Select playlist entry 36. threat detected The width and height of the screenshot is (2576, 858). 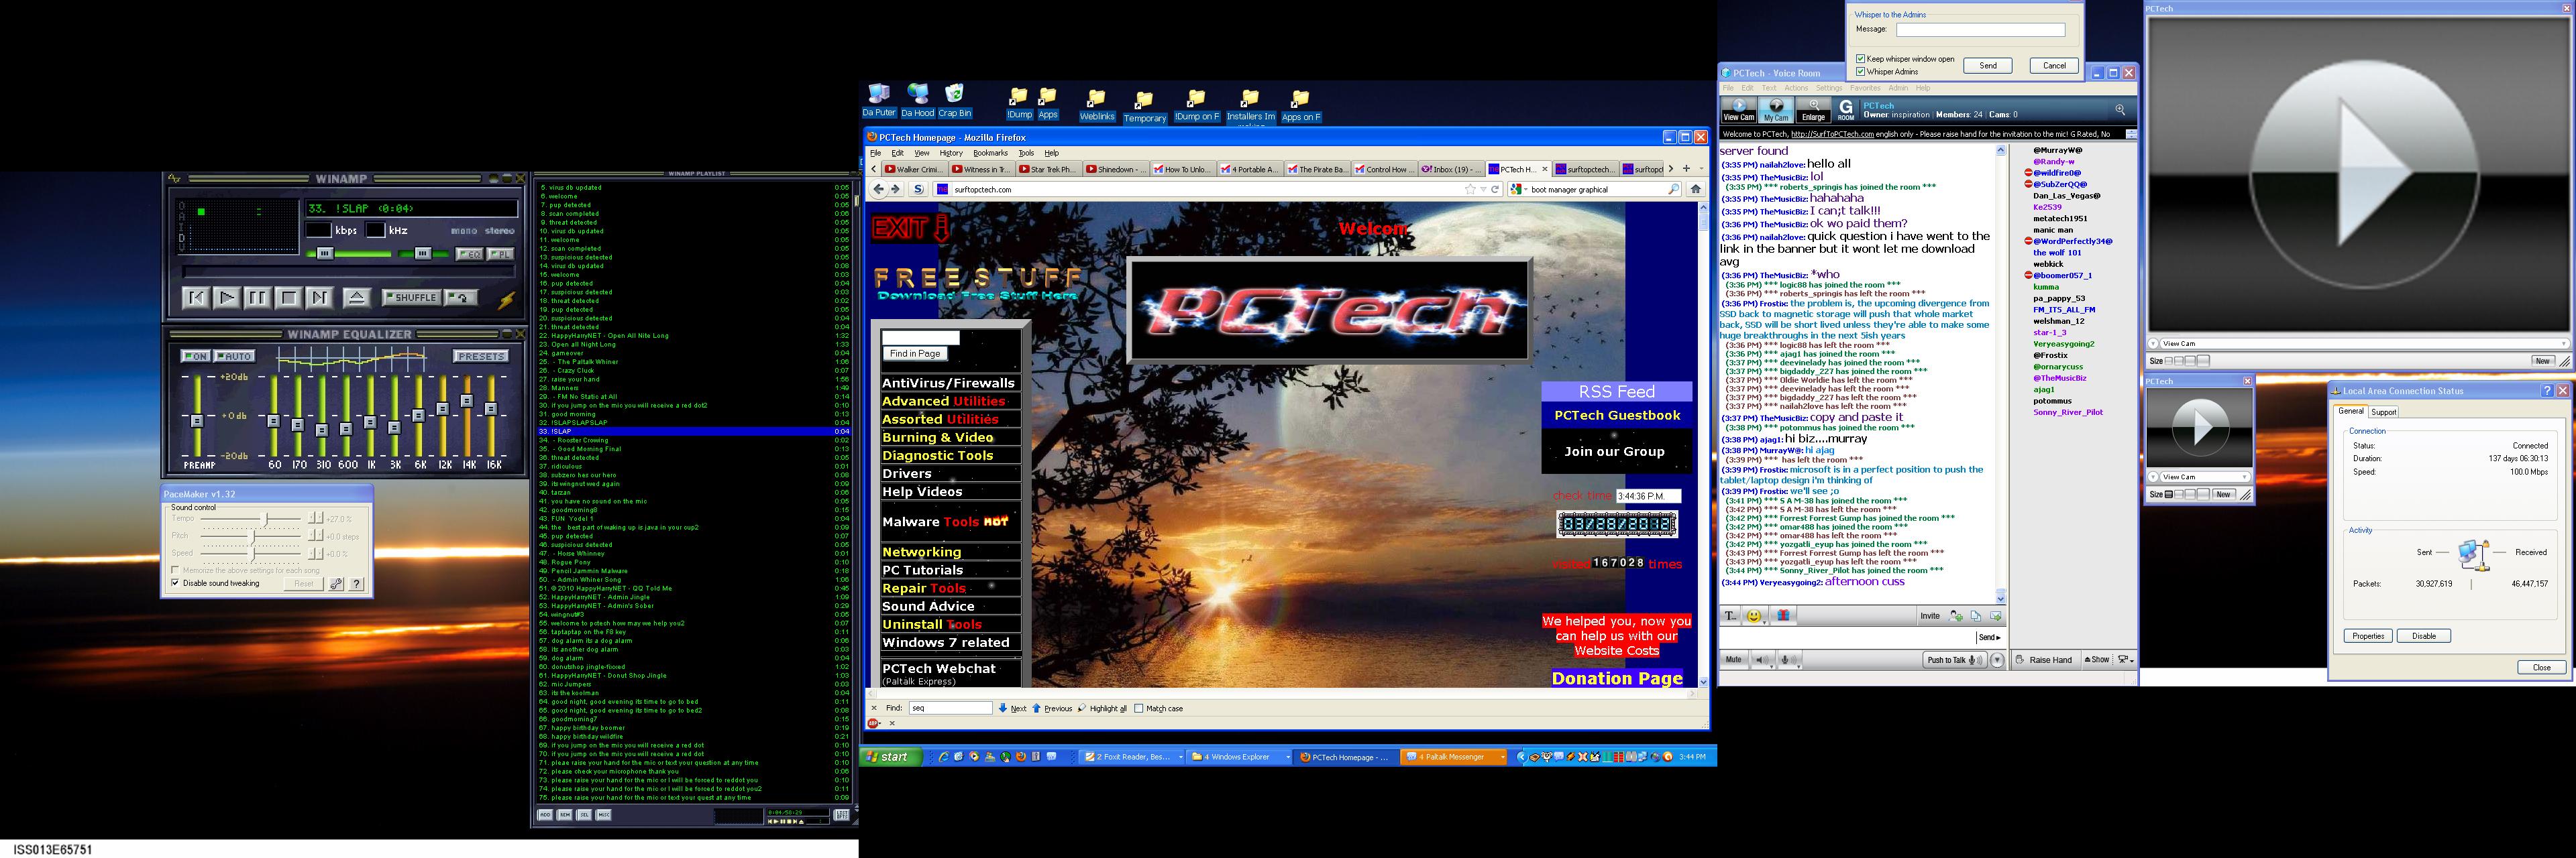point(694,457)
